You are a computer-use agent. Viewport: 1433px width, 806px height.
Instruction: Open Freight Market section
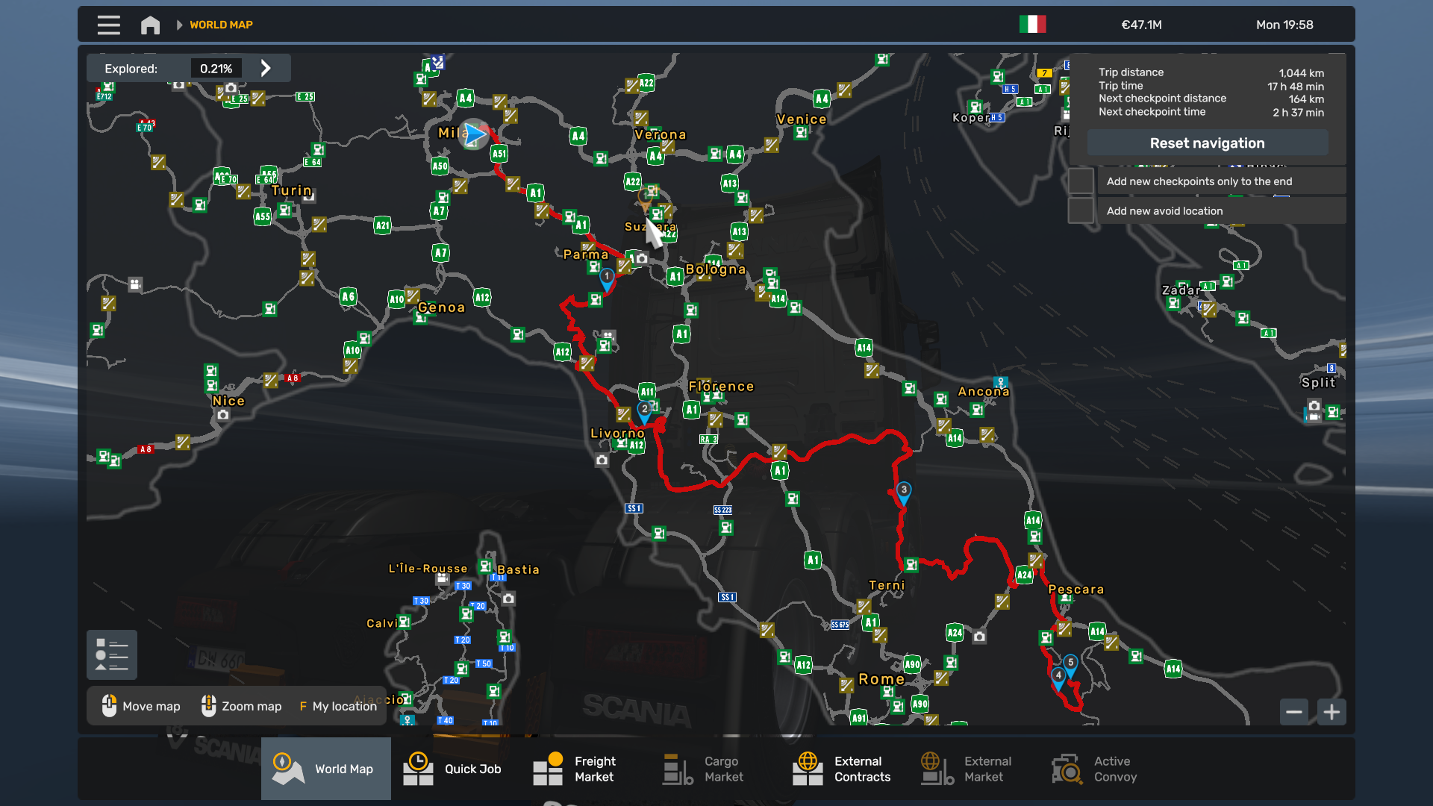[575, 769]
